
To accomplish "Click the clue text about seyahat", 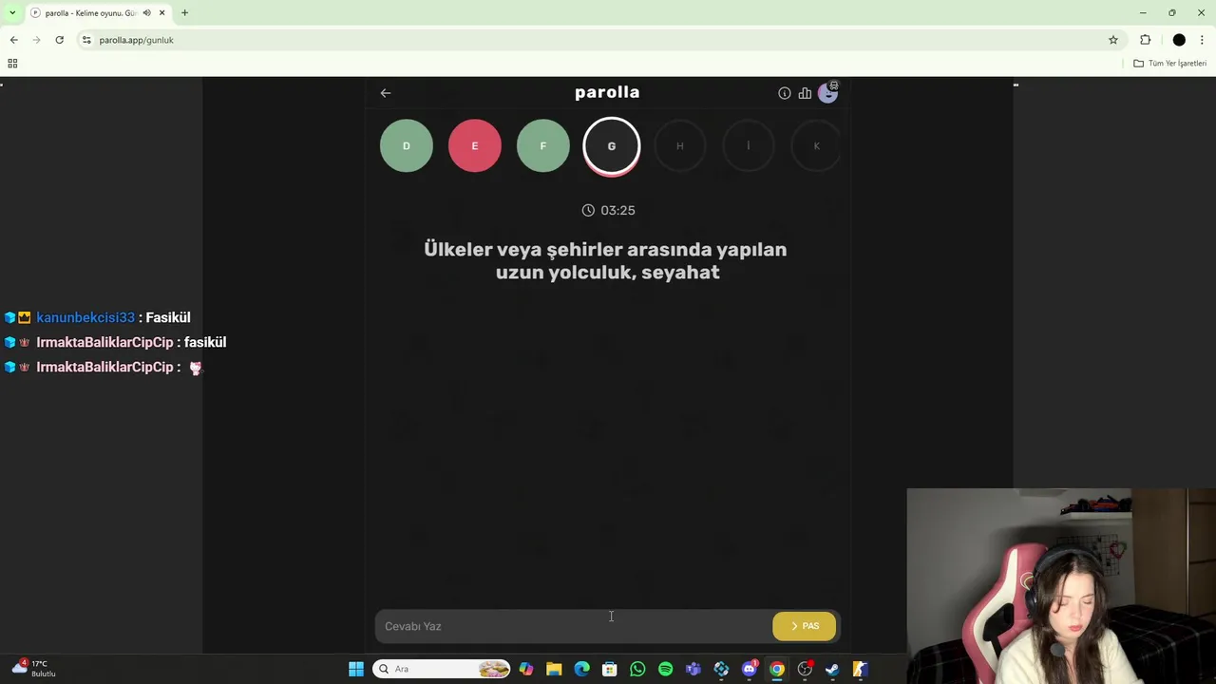I will (x=606, y=260).
